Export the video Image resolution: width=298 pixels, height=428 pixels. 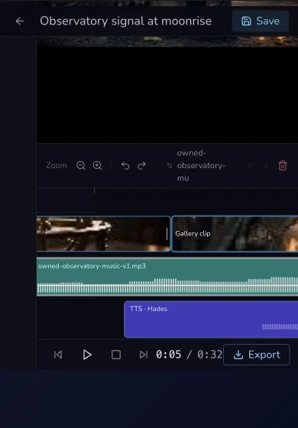click(x=257, y=355)
